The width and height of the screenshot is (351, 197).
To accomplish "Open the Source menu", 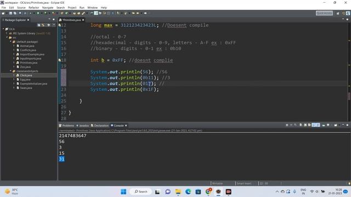I will pos(21,8).
